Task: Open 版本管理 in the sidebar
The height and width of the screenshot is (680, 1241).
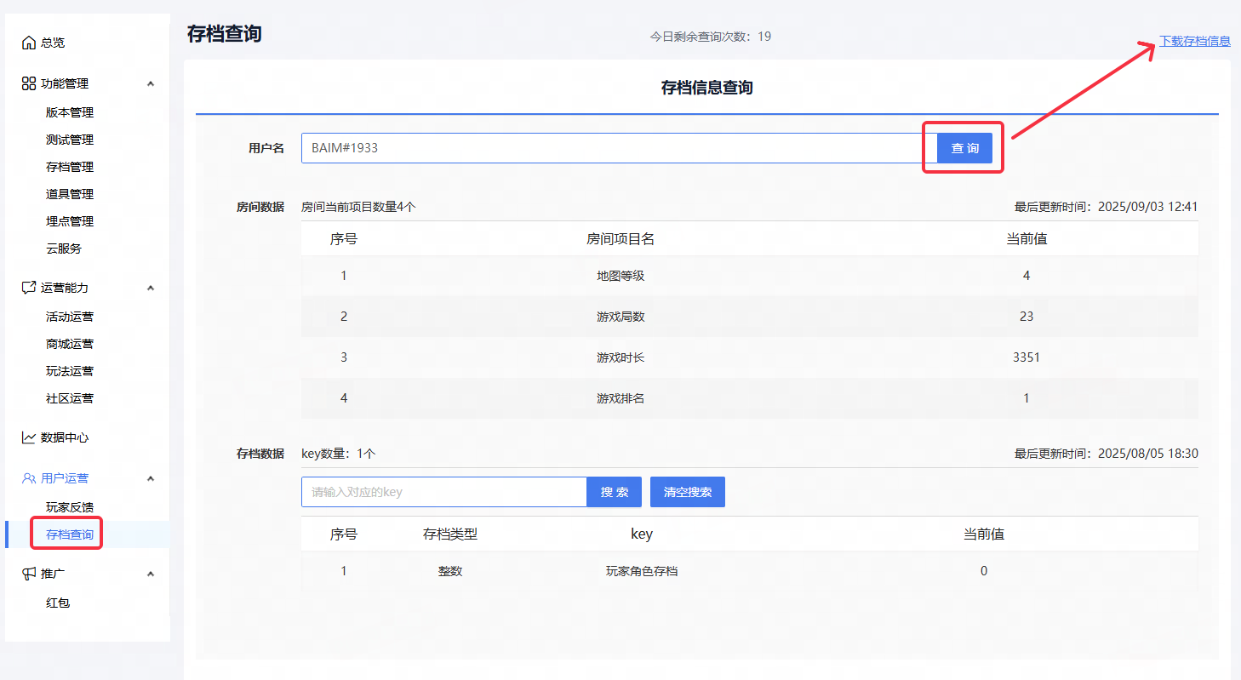Action: [70, 112]
